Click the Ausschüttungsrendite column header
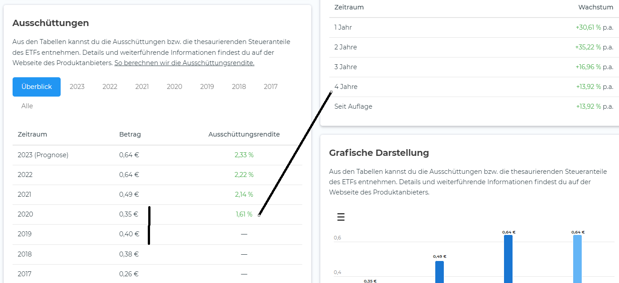 [x=244, y=134]
